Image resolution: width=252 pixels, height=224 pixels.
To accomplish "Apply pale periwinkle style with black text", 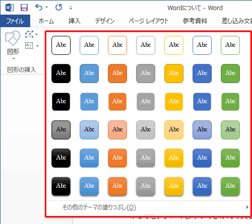I will point(202,130).
